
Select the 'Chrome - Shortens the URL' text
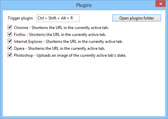pos(38,28)
